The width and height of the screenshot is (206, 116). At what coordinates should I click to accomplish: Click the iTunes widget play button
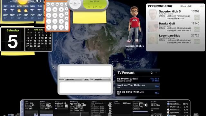tap(75, 4)
